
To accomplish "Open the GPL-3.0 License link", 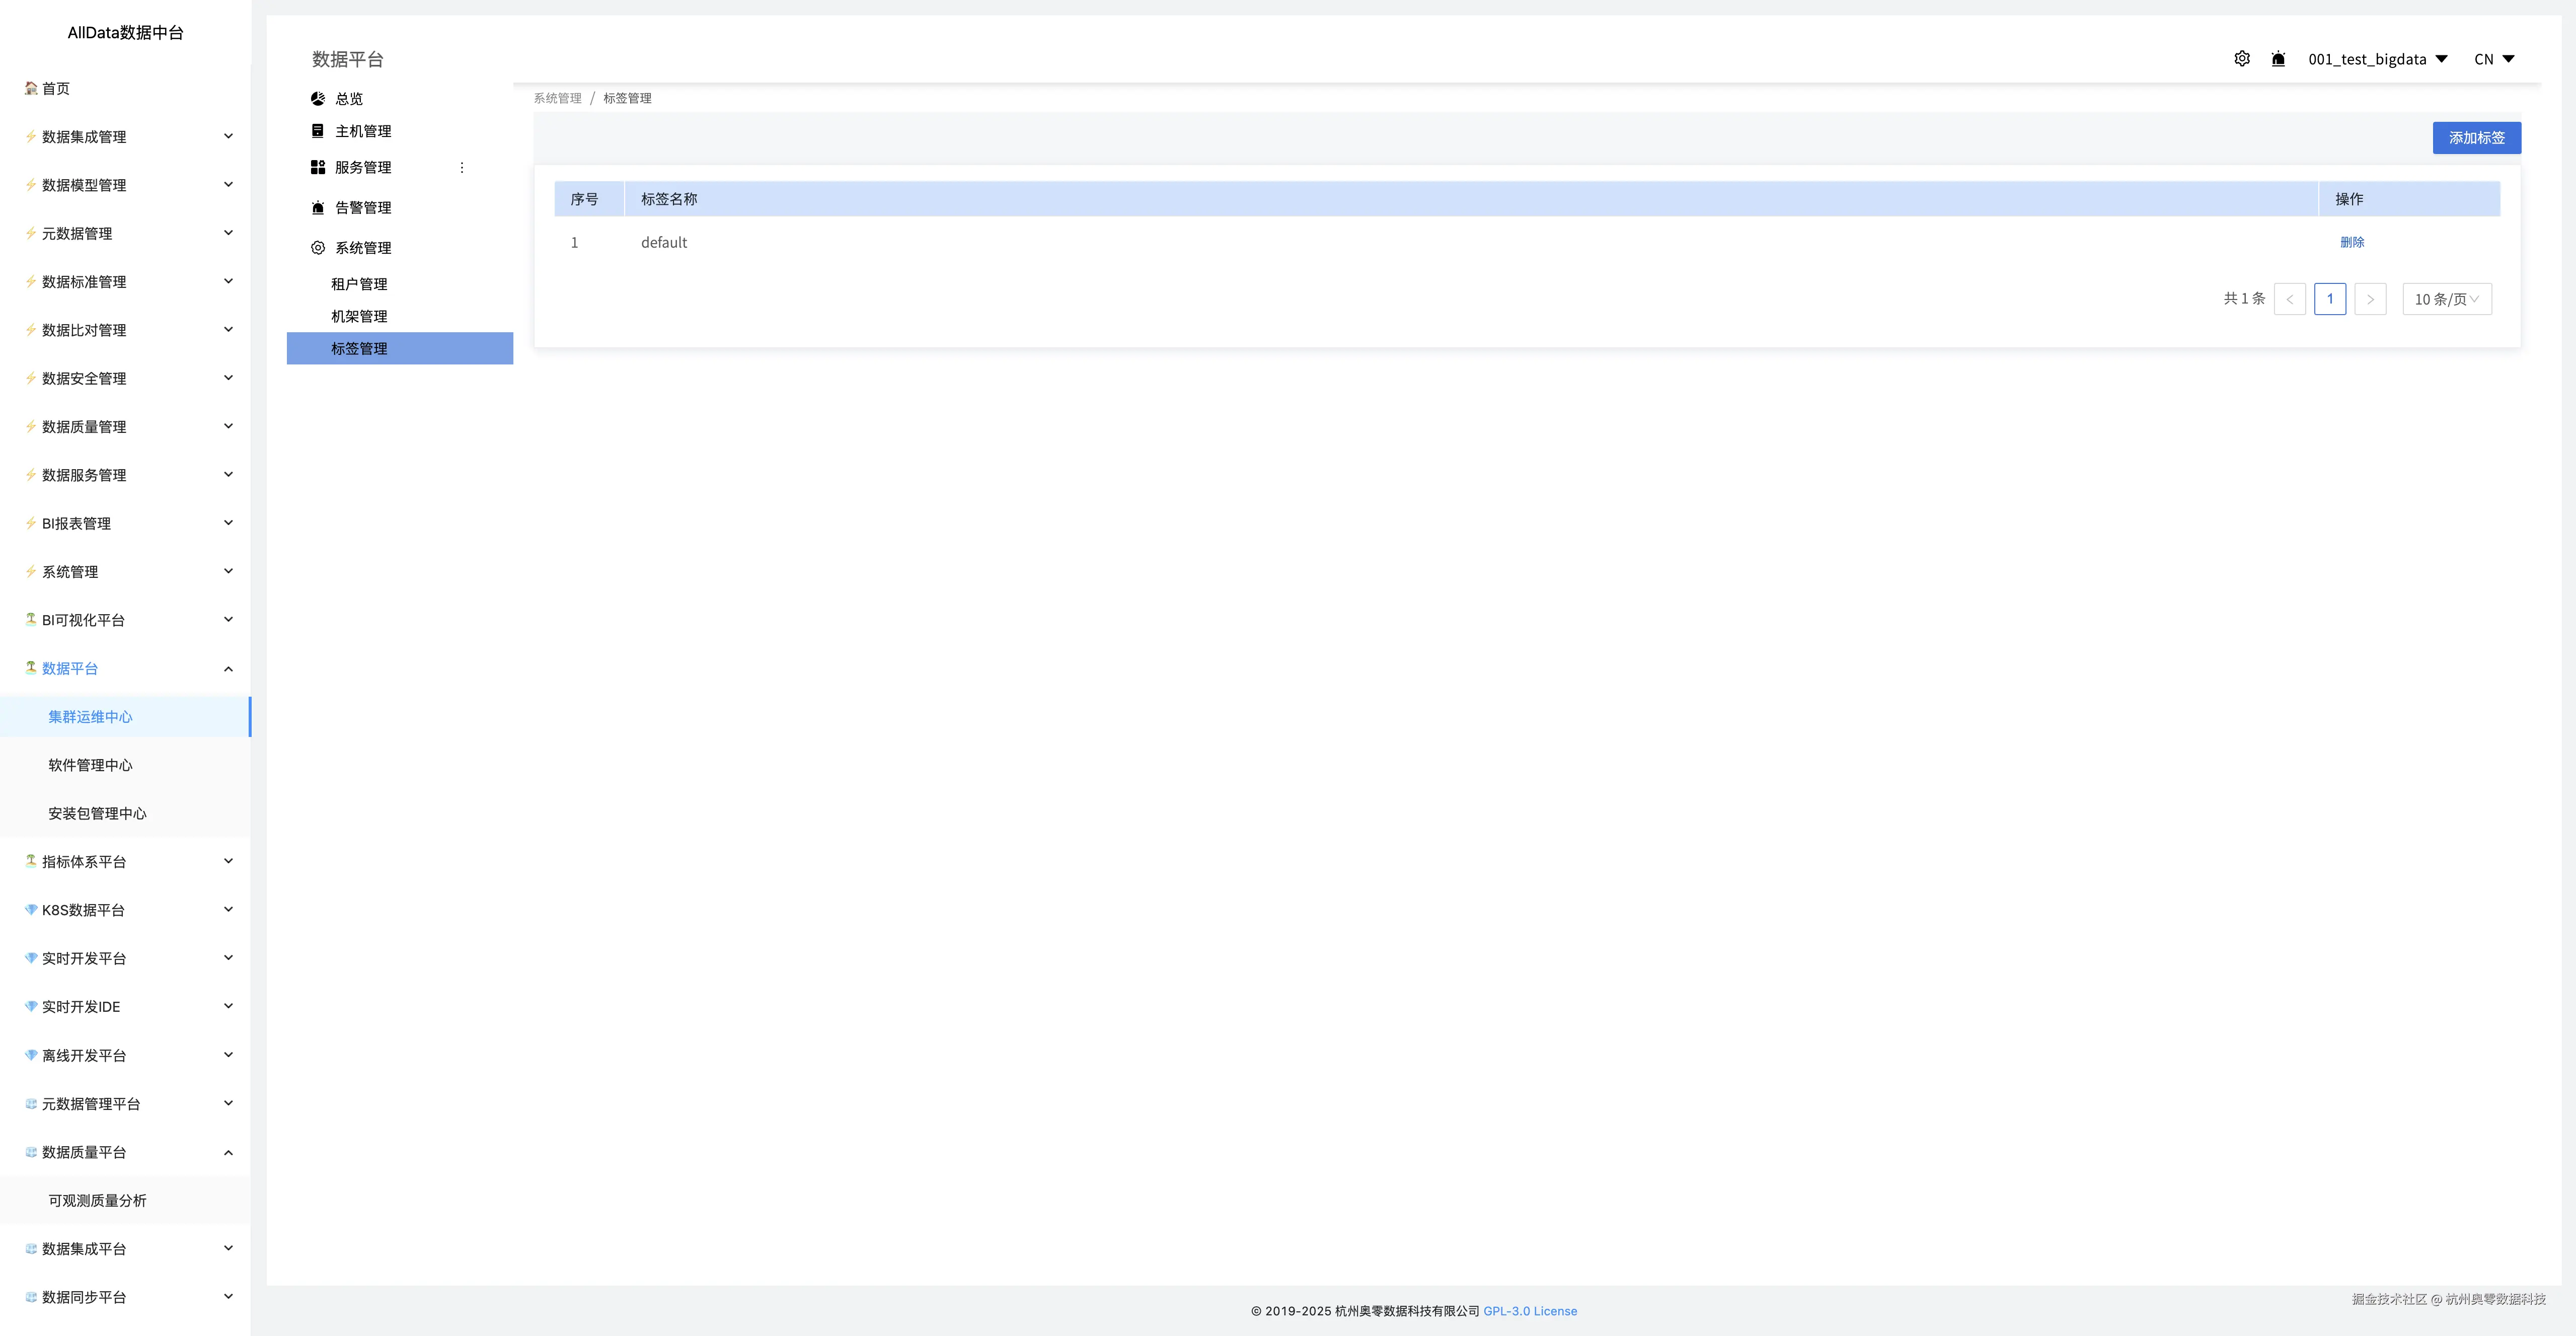I will tap(1529, 1311).
